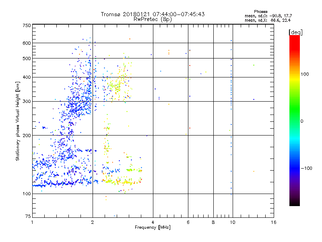Click the 'Frequency [MHz]' axis label

click(153, 227)
